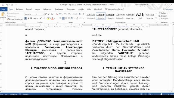
Task: Switch to the Überprüfen tab
Action: point(71,9)
